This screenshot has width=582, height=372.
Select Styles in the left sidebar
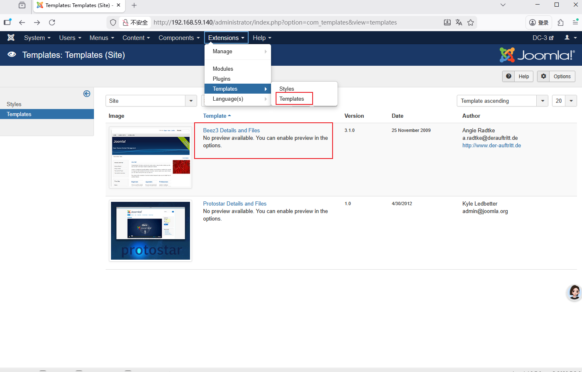(x=14, y=104)
